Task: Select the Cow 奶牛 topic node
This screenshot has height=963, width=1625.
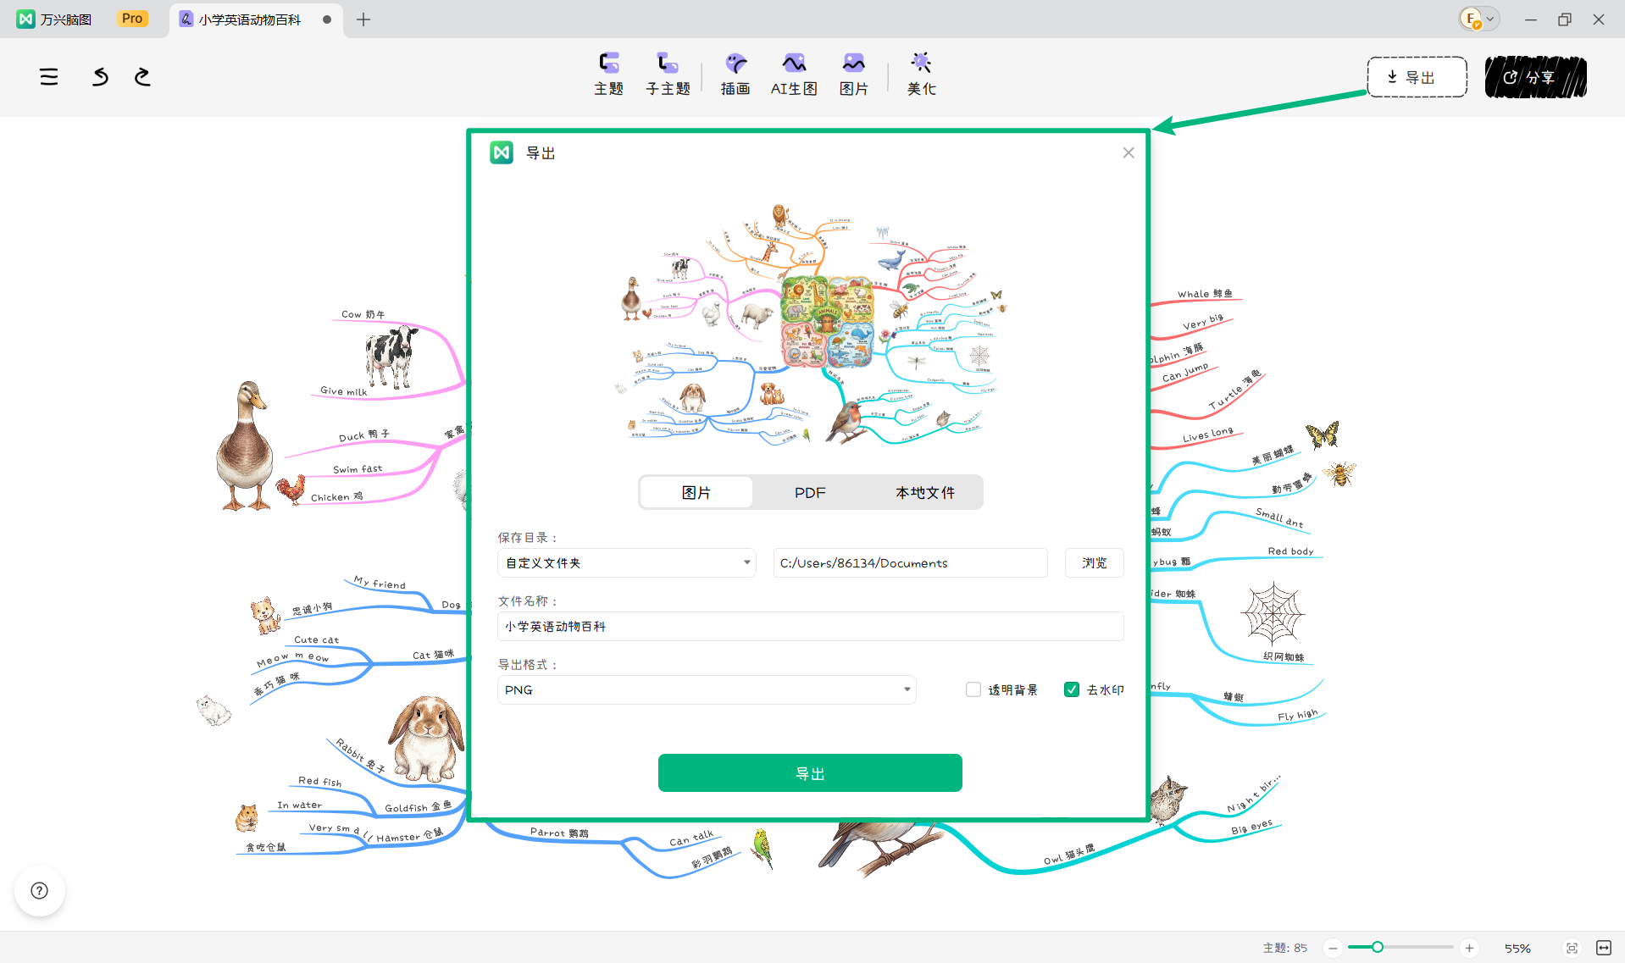Action: click(x=363, y=314)
